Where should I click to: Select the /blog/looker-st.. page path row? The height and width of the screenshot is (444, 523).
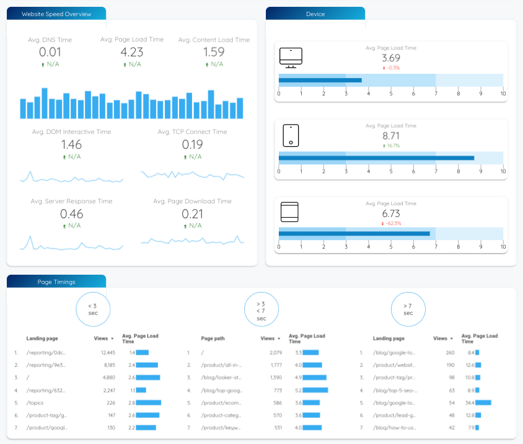[258, 378]
